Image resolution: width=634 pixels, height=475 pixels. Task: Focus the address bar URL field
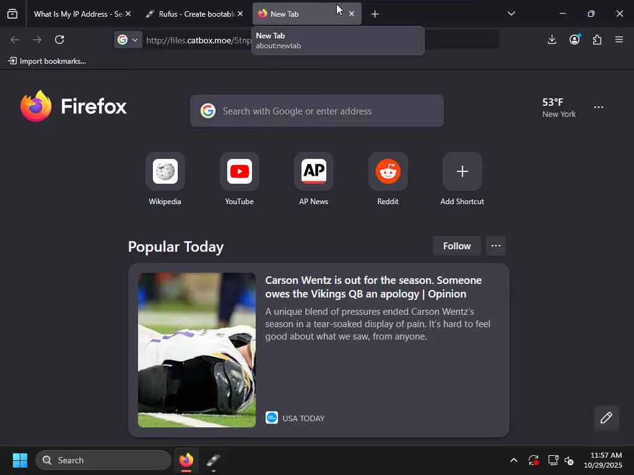pyautogui.click(x=306, y=40)
